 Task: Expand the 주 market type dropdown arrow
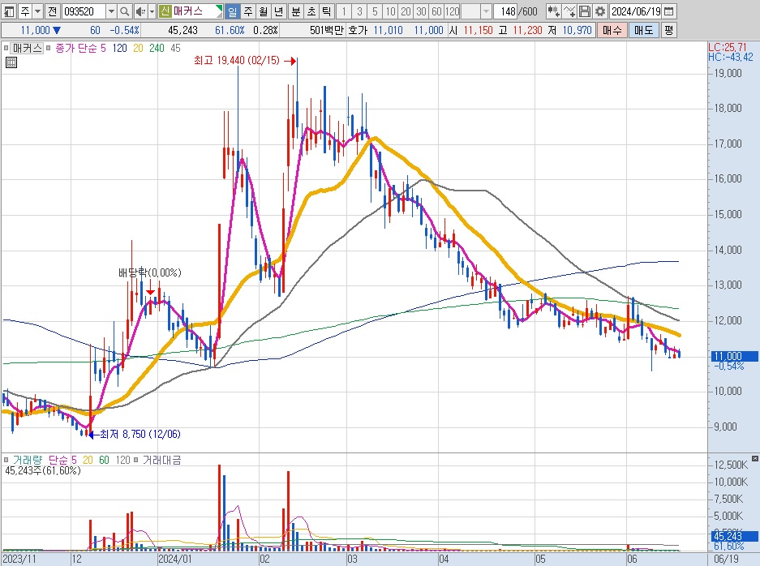(37, 11)
